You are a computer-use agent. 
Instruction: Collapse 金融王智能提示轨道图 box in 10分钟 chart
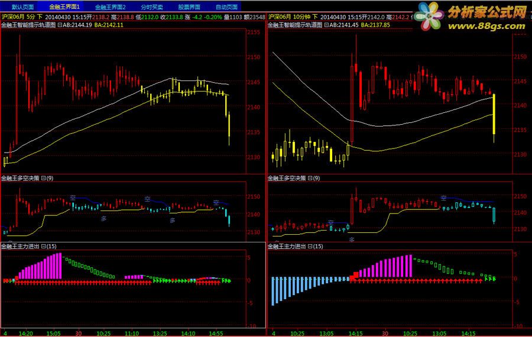pos(326,25)
